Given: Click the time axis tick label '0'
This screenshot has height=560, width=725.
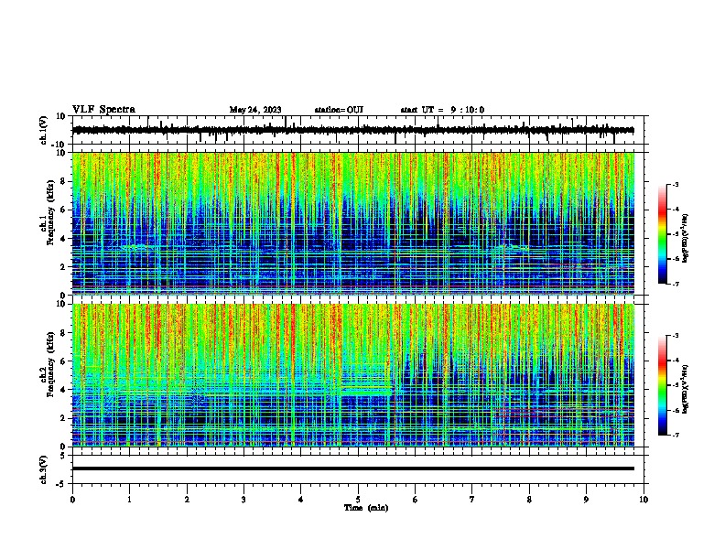Looking at the screenshot, I should pos(72,500).
